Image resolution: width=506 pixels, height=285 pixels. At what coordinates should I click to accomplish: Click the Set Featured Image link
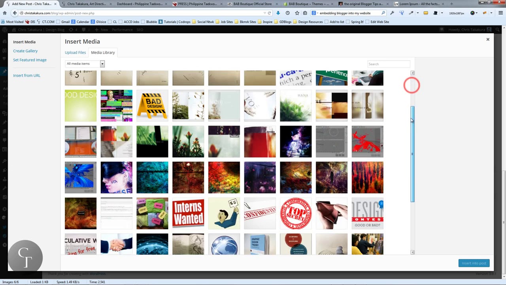click(x=30, y=60)
